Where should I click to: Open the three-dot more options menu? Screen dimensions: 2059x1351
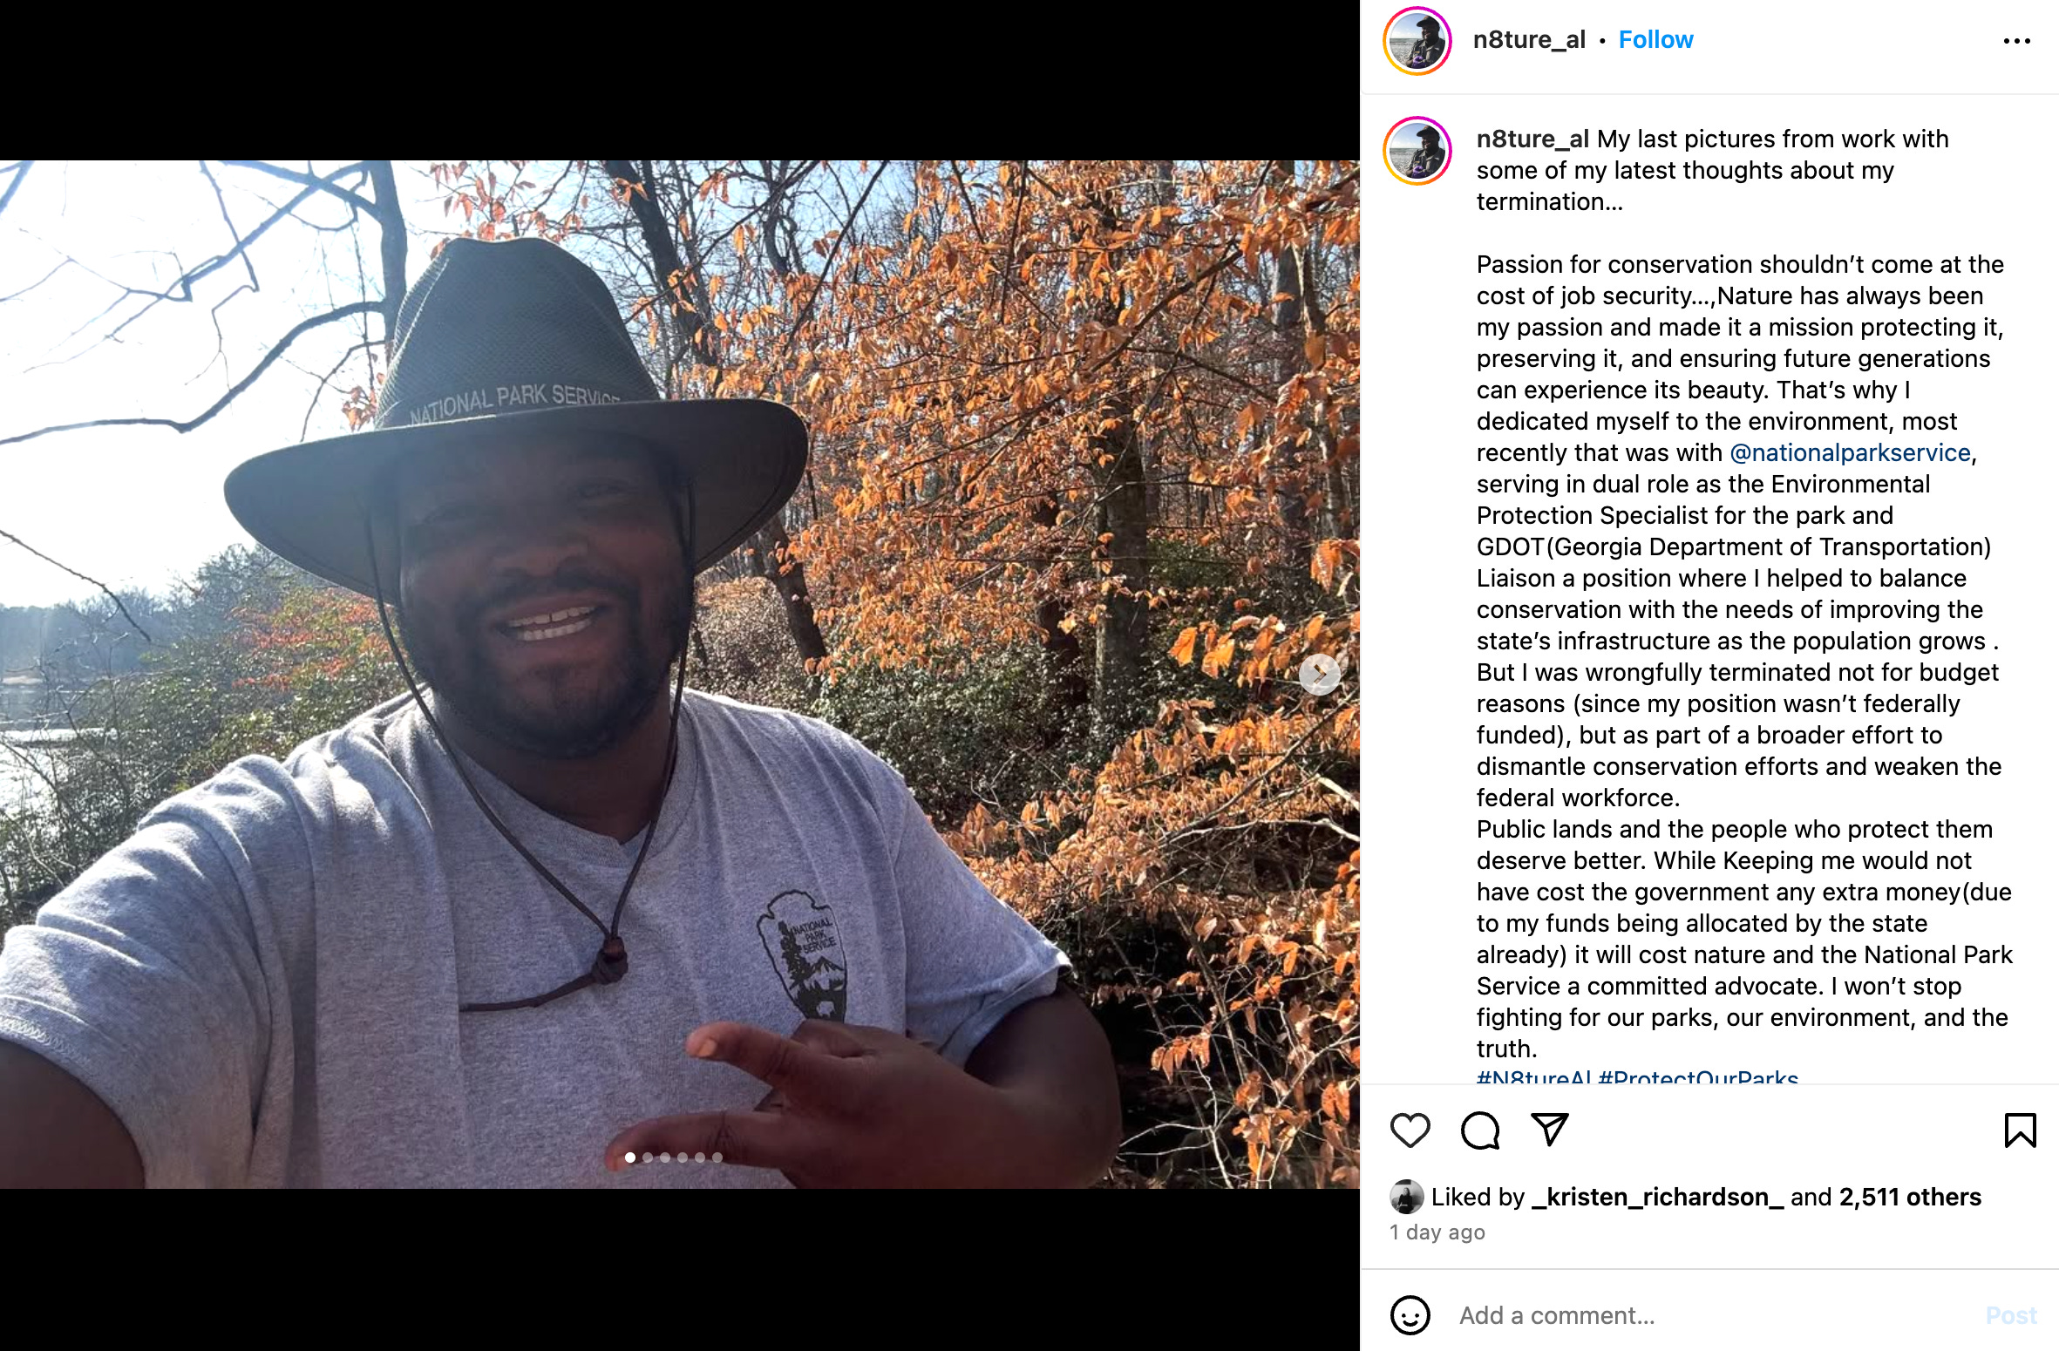pos(2016,41)
